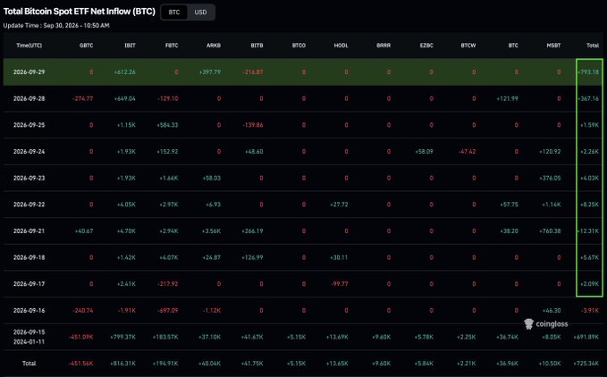Select the 2026-09-23 date cell
This screenshot has height=377, width=607.
[29, 178]
